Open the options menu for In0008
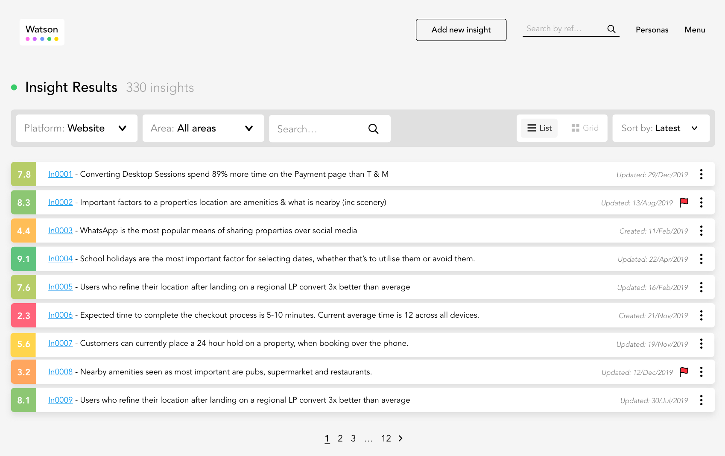The height and width of the screenshot is (456, 725). click(x=701, y=372)
